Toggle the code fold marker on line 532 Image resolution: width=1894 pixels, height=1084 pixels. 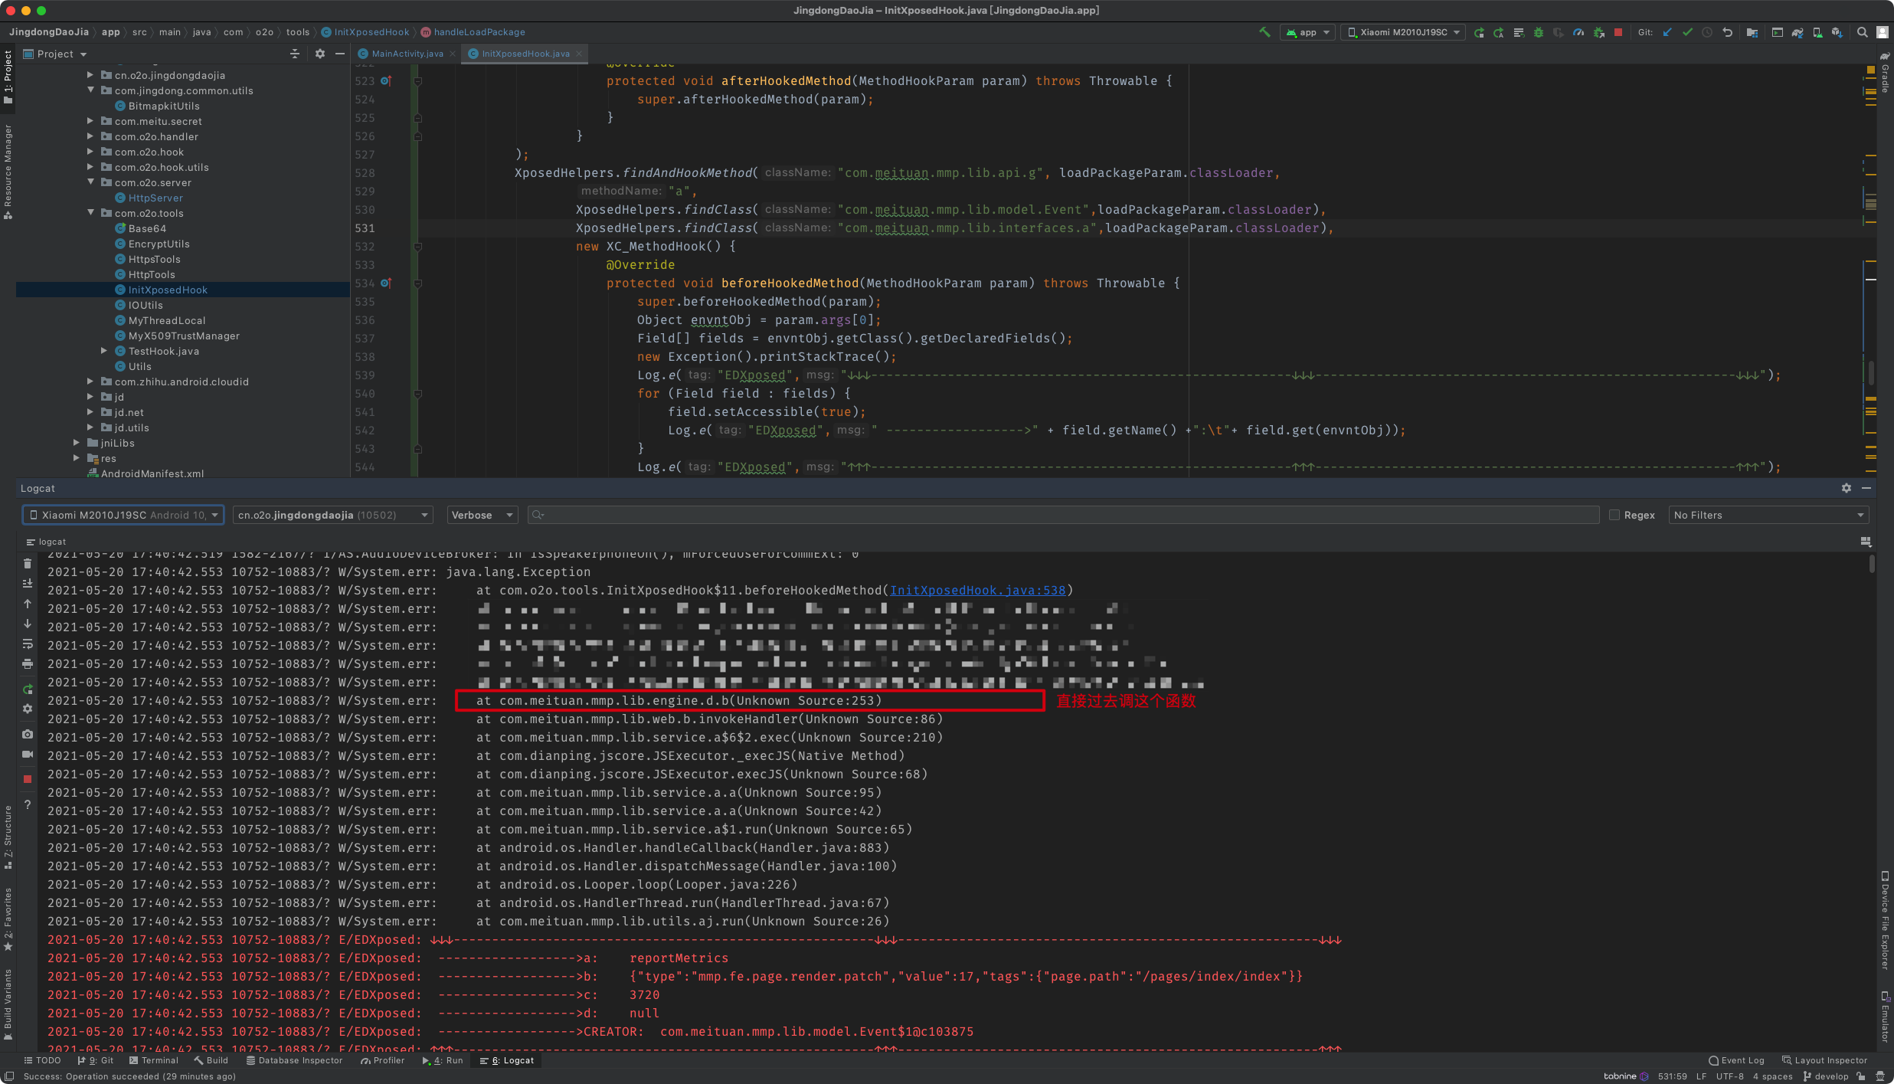pos(418,247)
